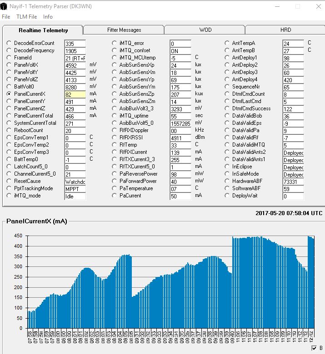Select the AntTempA radio button
325x354 pixels.
227,43
